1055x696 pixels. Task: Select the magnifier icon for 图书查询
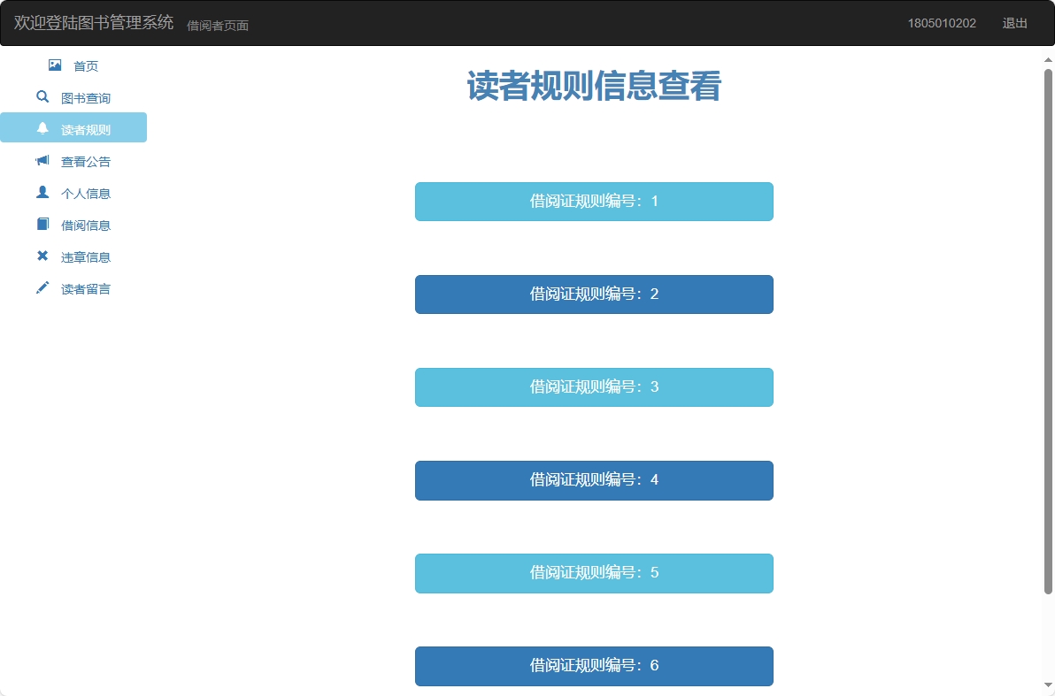click(42, 96)
